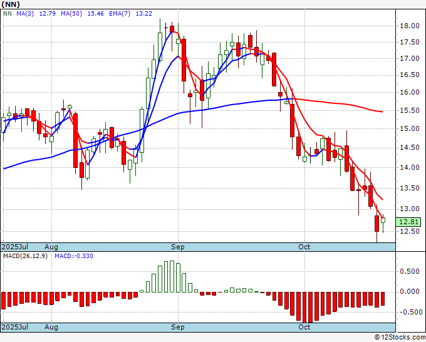The width and height of the screenshot is (426, 342).
Task: Click the (NN) ticker title
Action: click(11, 4)
